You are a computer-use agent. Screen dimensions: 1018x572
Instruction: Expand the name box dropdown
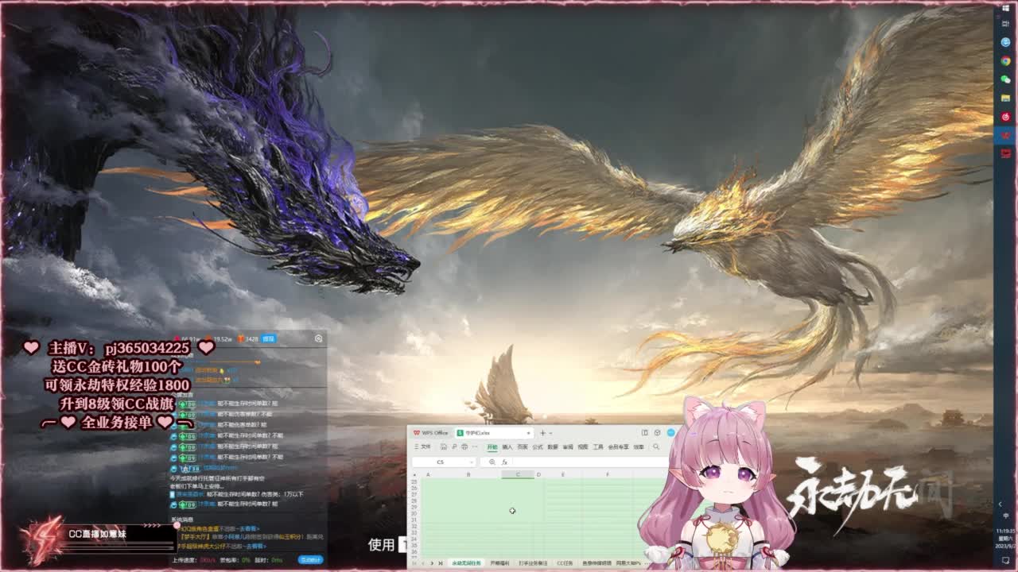[472, 462]
